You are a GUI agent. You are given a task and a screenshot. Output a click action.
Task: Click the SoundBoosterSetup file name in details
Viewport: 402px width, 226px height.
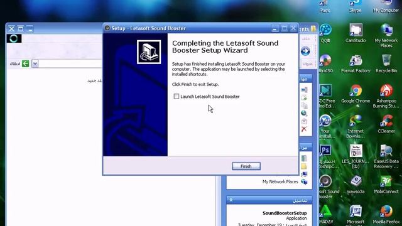tap(285, 213)
